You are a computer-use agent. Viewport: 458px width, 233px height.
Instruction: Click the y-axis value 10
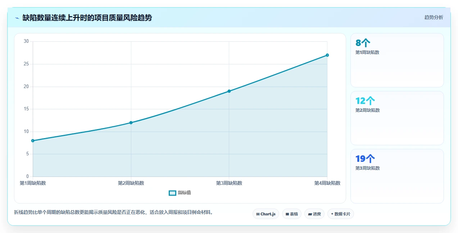click(x=26, y=132)
